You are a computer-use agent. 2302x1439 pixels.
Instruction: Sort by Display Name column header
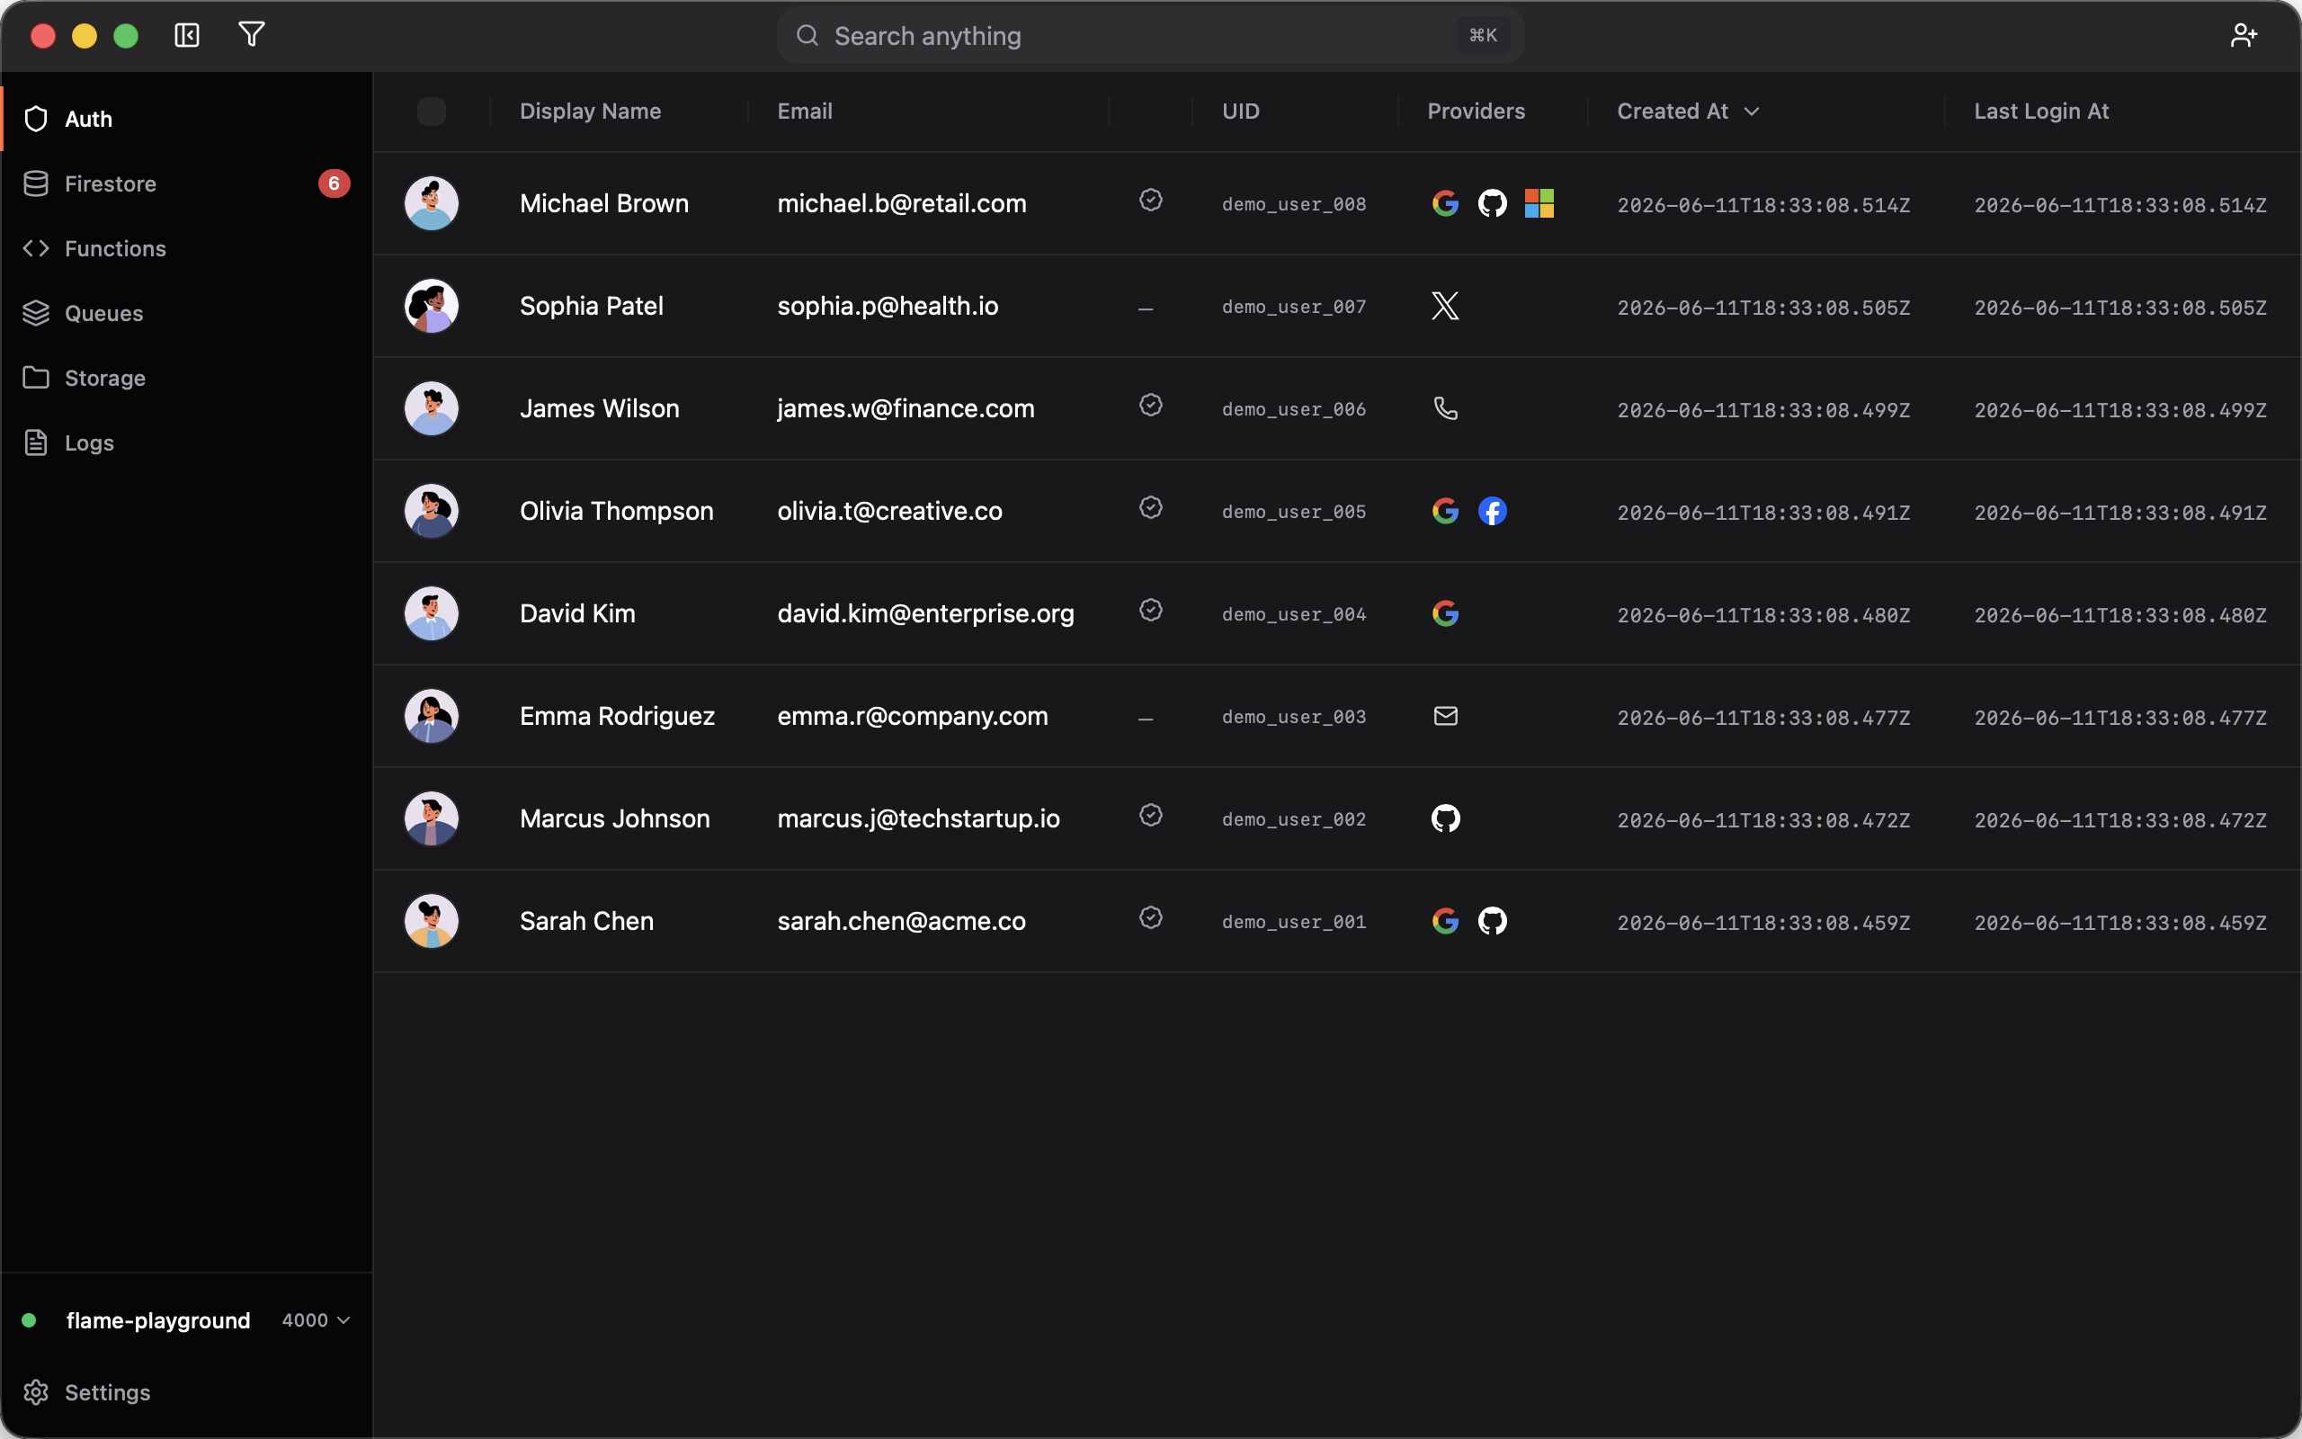pyautogui.click(x=590, y=112)
